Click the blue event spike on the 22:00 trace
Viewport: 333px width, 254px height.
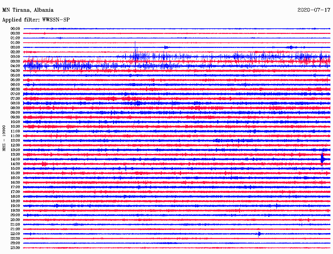click(x=259, y=234)
